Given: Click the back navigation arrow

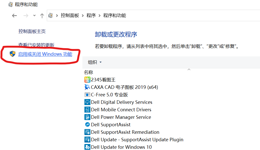Looking at the screenshot, I should coord(14,15).
